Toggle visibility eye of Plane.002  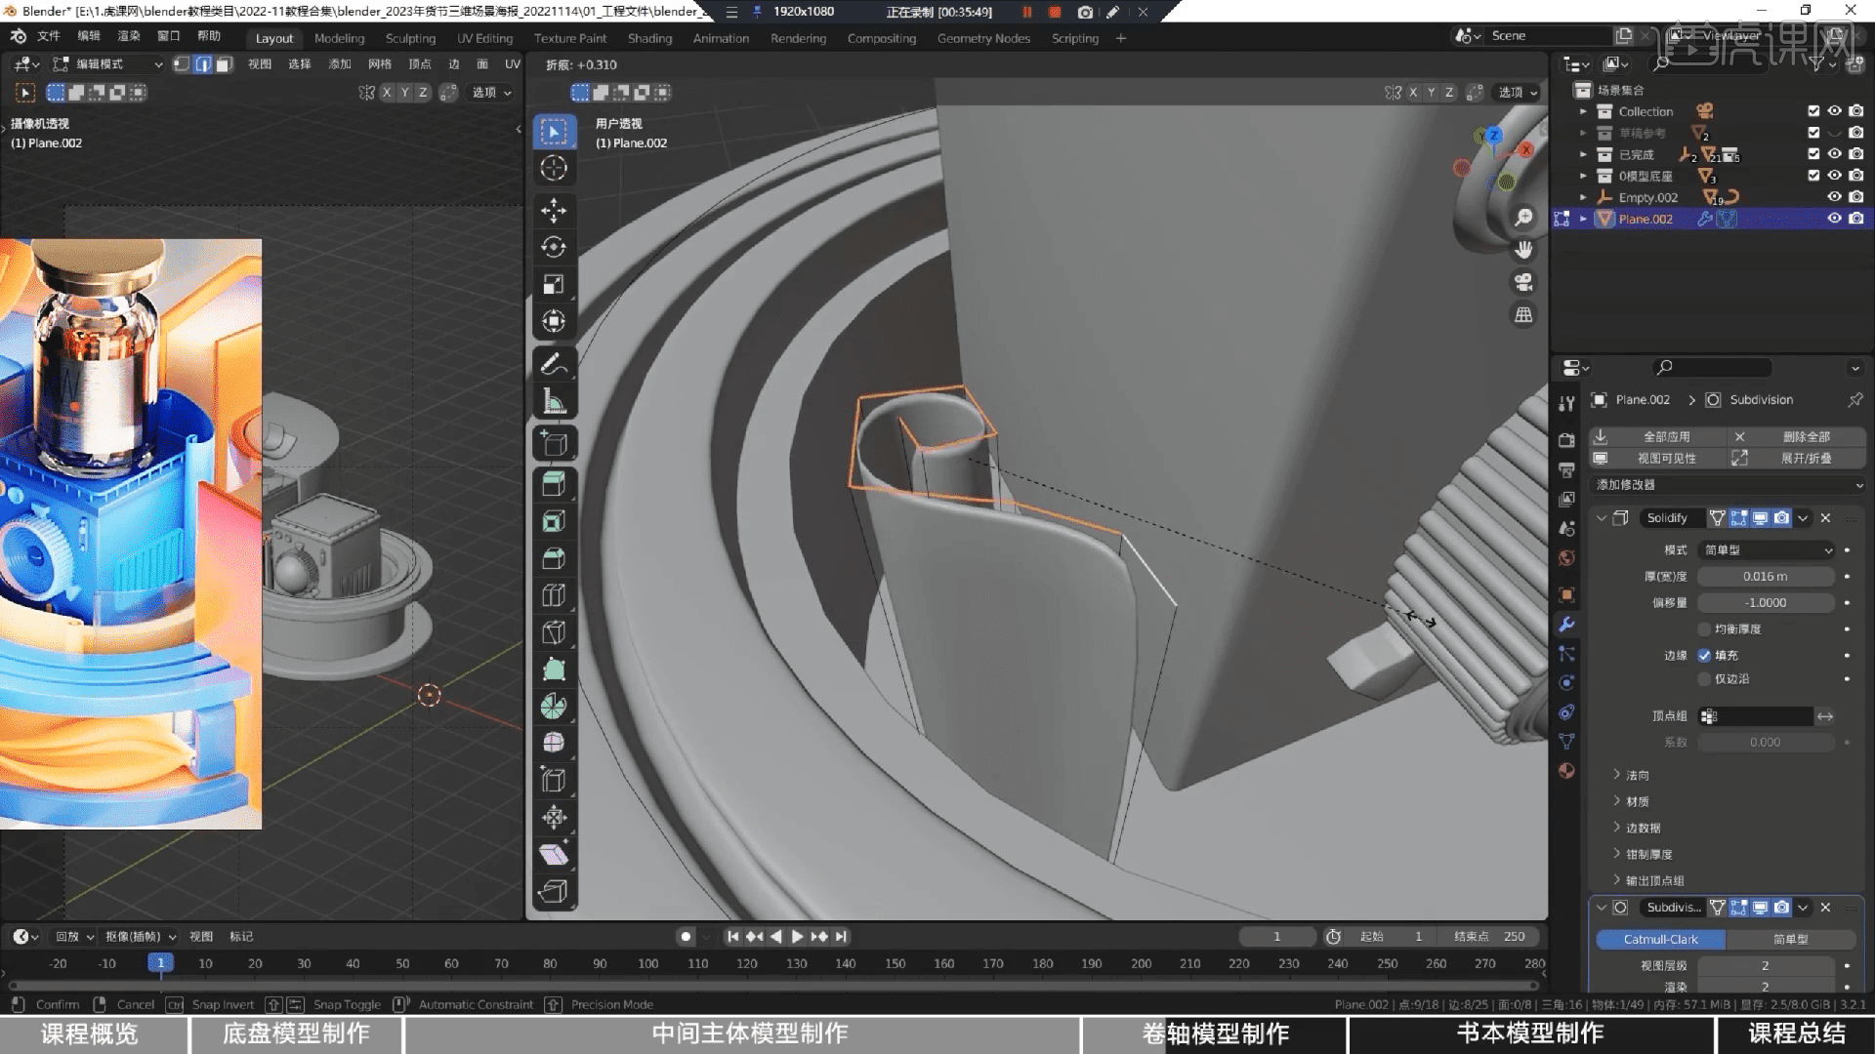(1835, 219)
